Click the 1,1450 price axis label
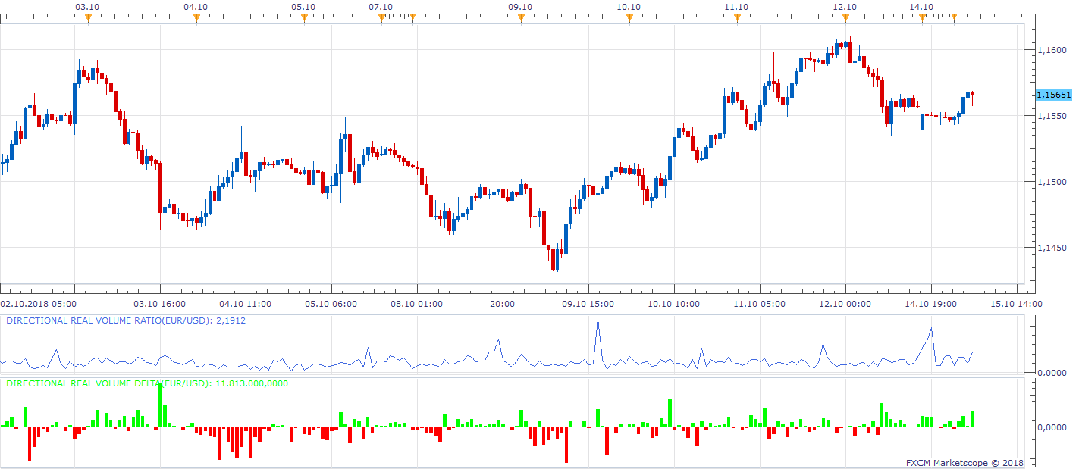 tap(1052, 248)
